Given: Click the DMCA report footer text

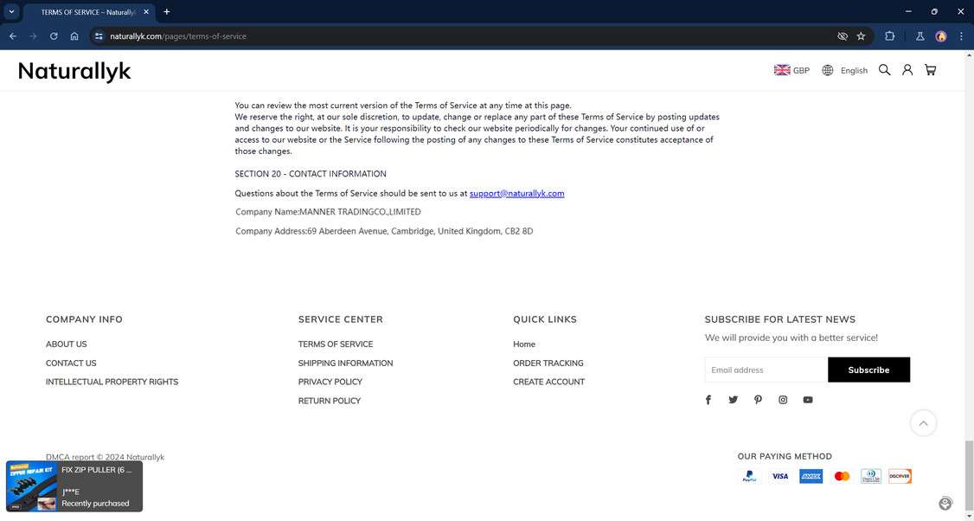Looking at the screenshot, I should tap(105, 457).
